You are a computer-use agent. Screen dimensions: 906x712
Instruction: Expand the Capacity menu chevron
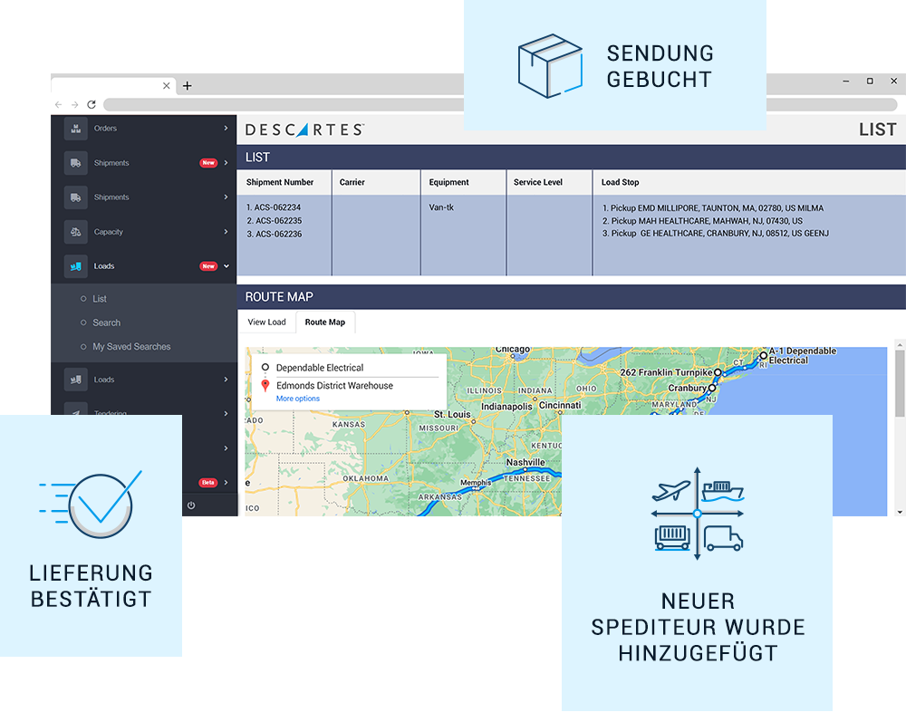click(226, 232)
